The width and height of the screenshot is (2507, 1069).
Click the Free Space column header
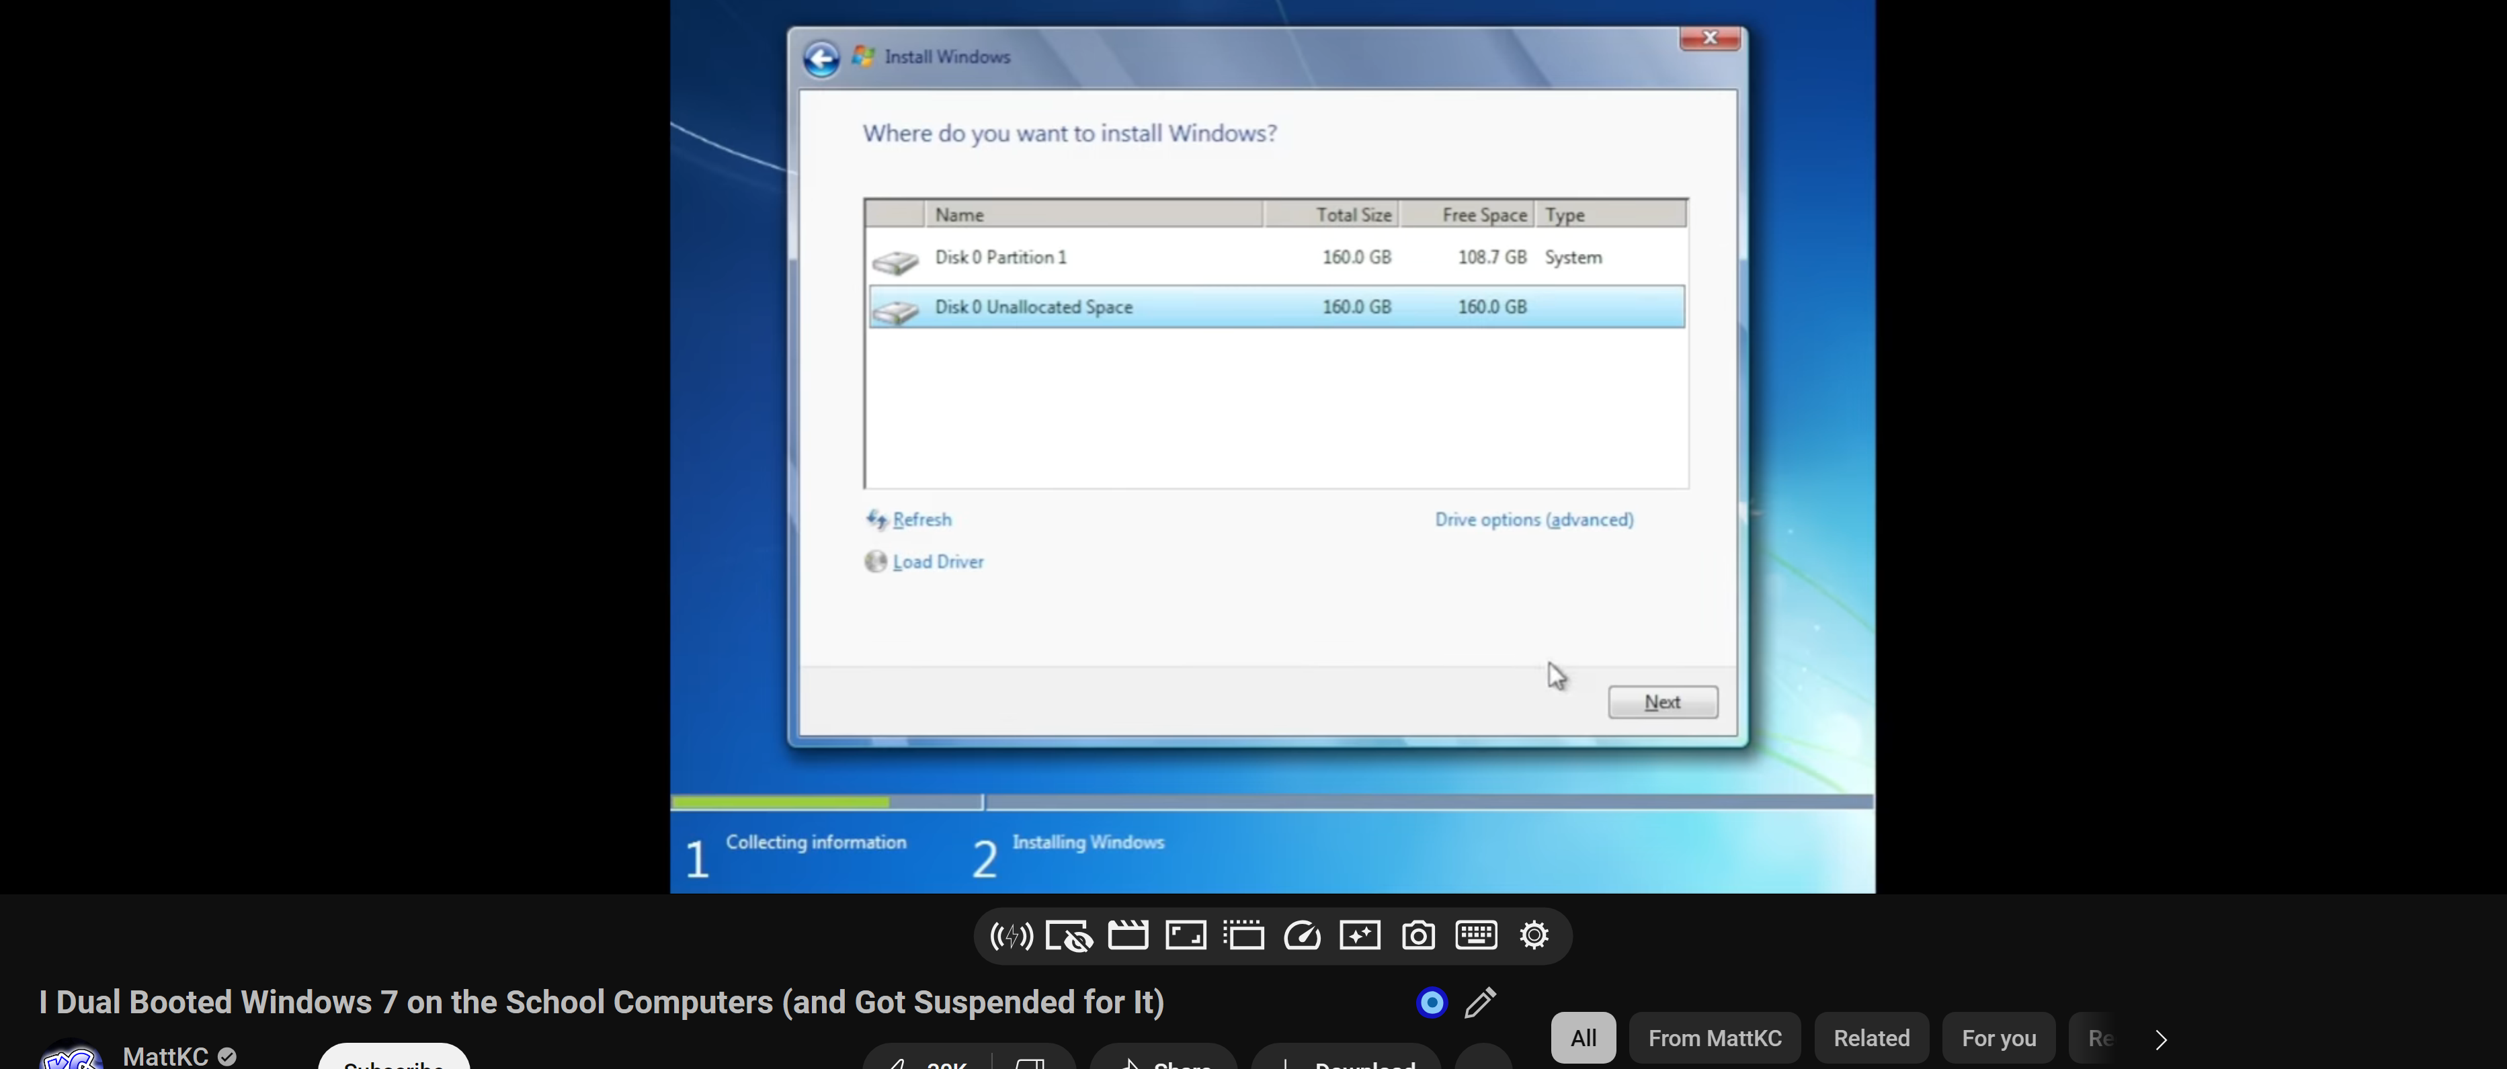[x=1467, y=214]
